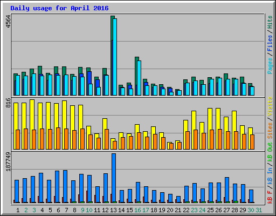The height and width of the screenshot is (216, 276).
Task: Click day 1 on the date axis
Action: point(18,210)
